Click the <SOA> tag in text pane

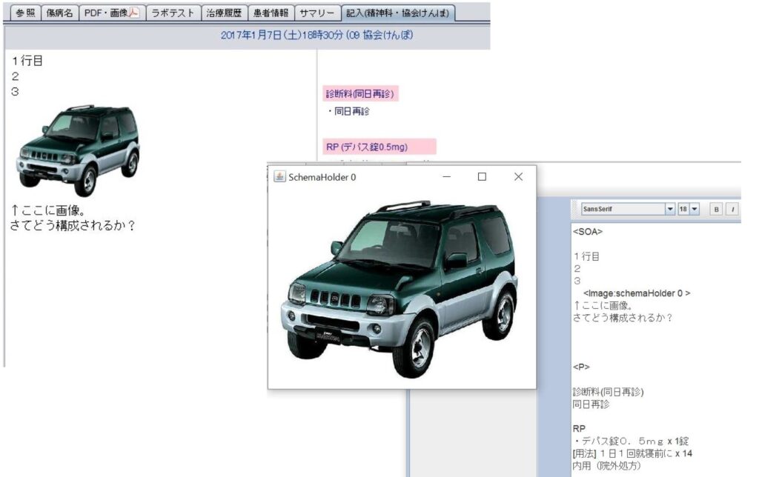tap(588, 232)
